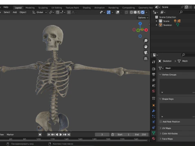195x146 pixels.
Task: Click the blue Z axis on navigation gizmo
Action: 140,24
